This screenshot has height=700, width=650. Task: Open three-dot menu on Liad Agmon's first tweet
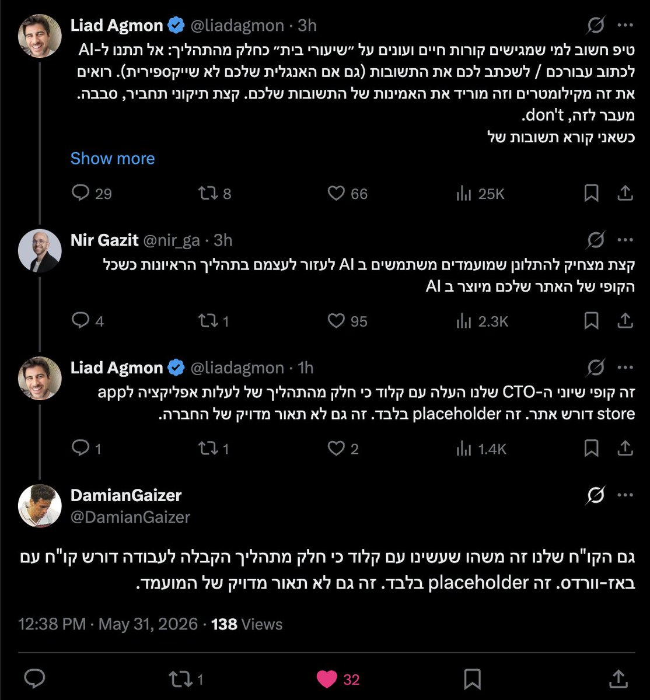pyautogui.click(x=625, y=25)
